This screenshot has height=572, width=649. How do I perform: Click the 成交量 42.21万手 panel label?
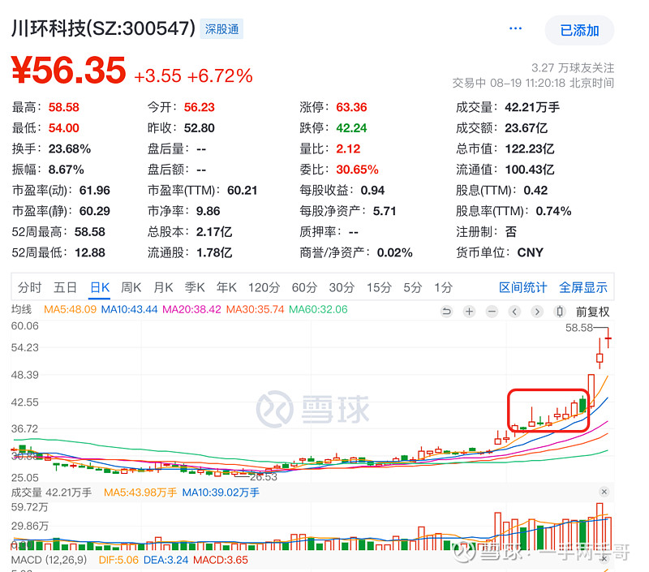tap(51, 492)
